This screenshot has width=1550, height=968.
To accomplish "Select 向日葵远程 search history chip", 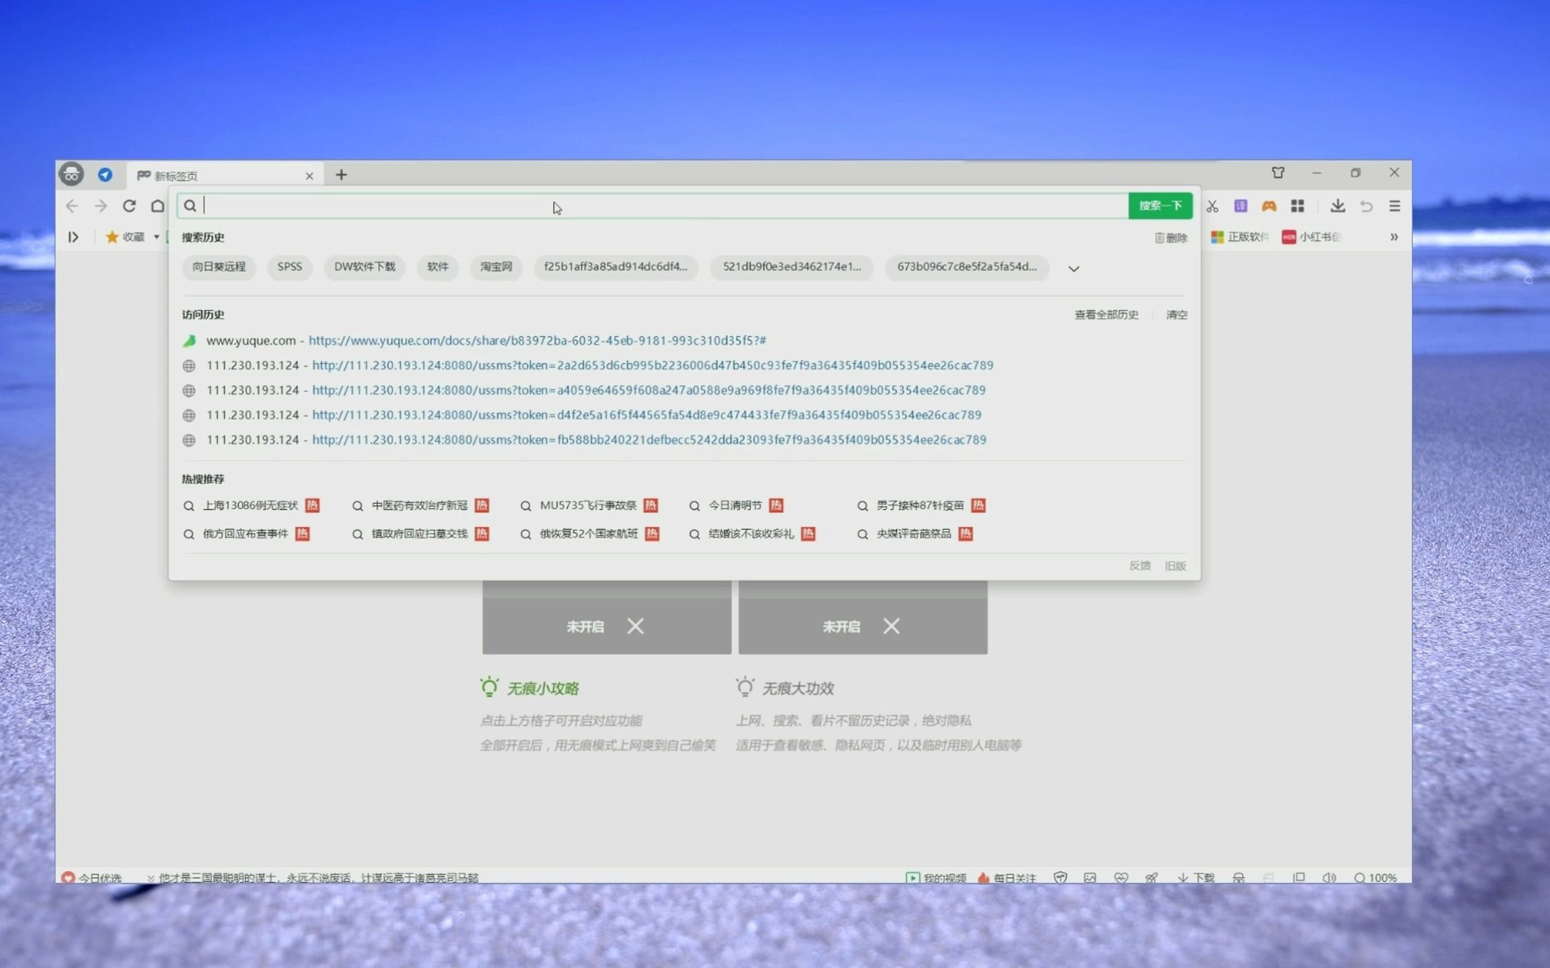I will tap(219, 267).
